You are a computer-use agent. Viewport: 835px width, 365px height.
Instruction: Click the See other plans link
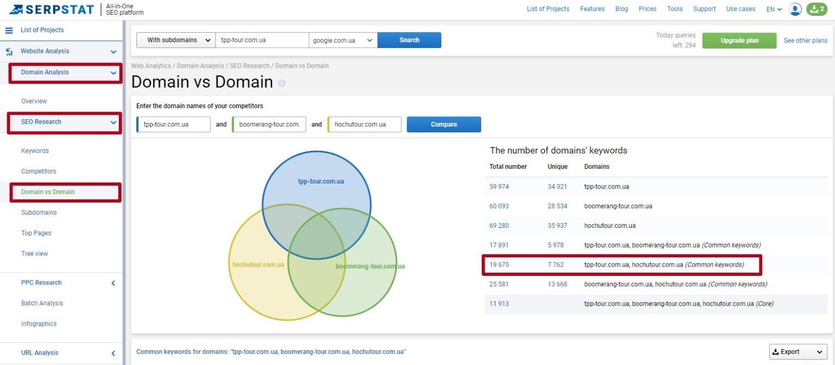[805, 41]
